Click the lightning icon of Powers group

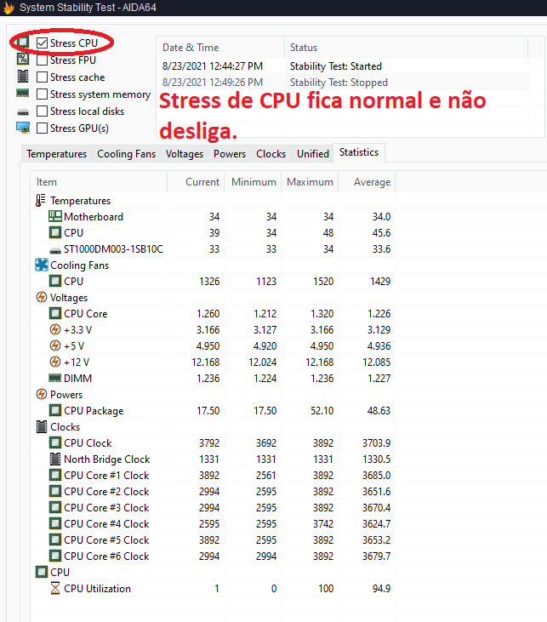pyautogui.click(x=41, y=394)
